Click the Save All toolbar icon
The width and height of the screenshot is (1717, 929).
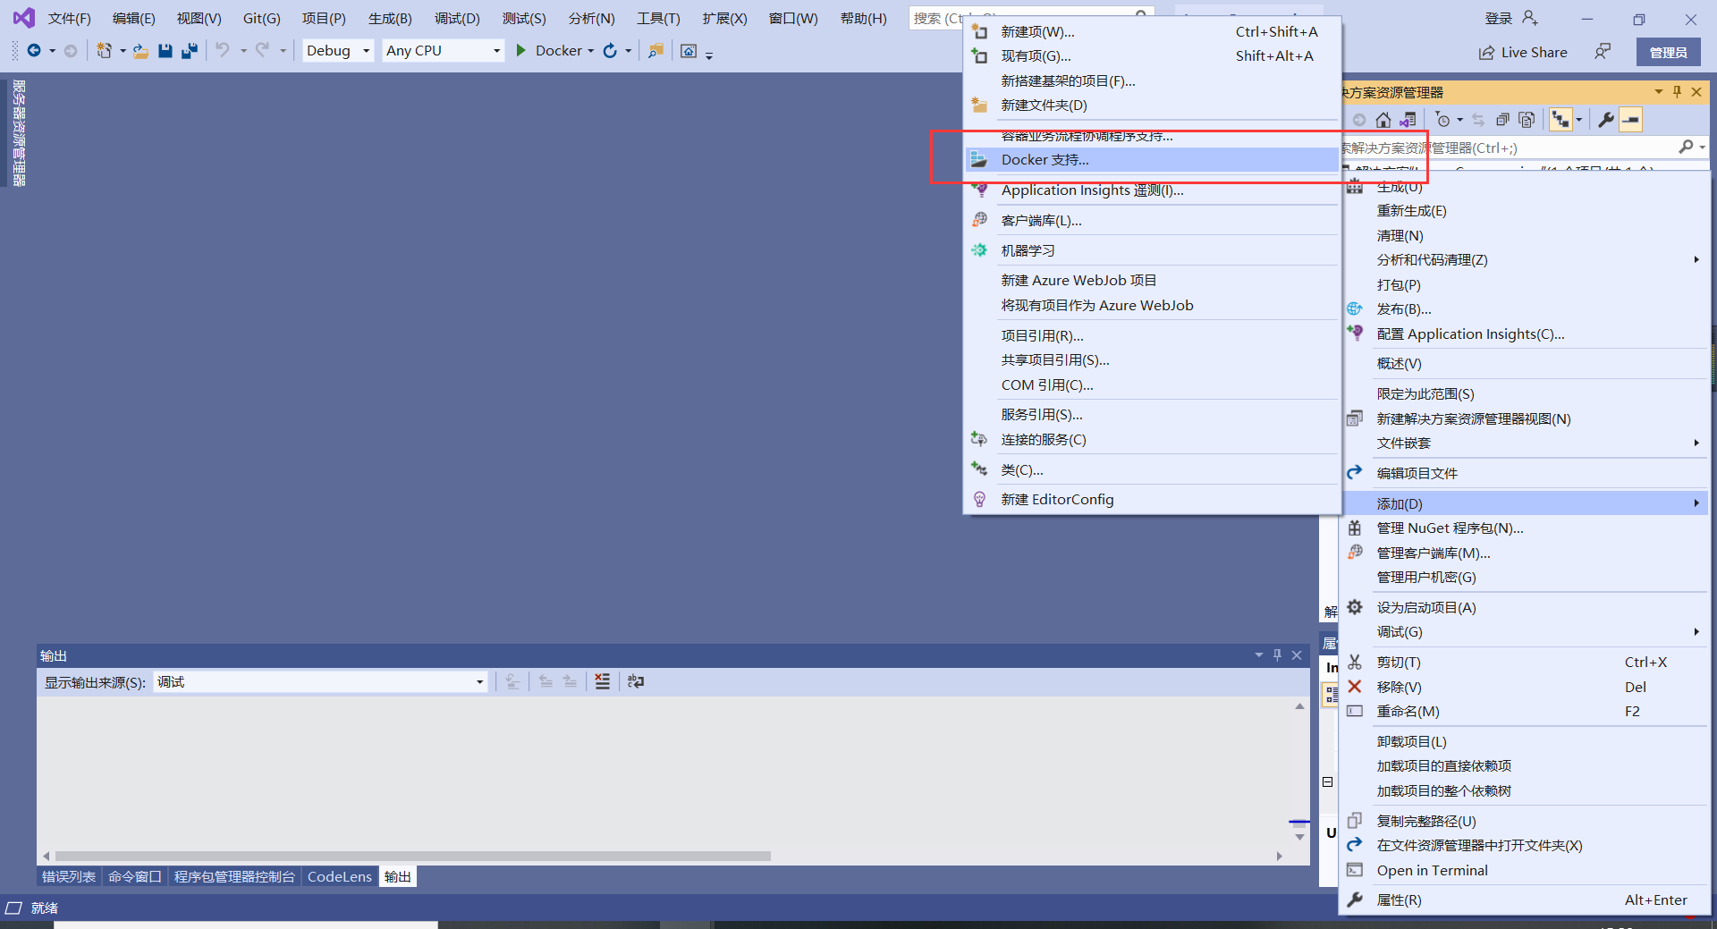[189, 51]
